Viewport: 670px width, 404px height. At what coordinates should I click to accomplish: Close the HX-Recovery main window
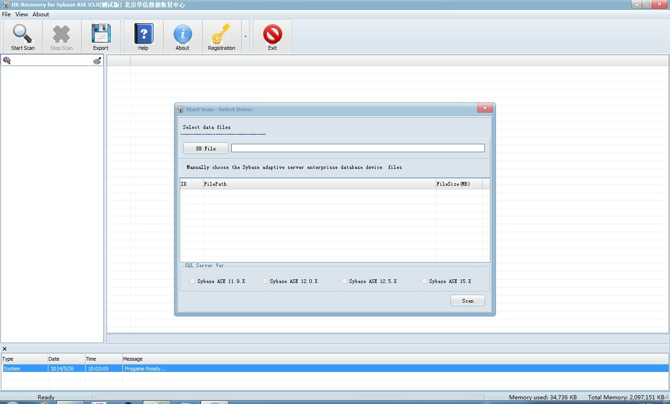pyautogui.click(x=660, y=4)
